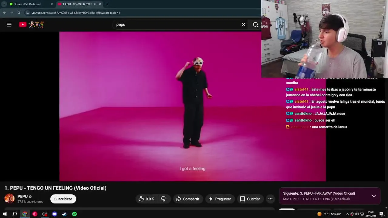Open the network status icon
388x218 pixels.
362,214
